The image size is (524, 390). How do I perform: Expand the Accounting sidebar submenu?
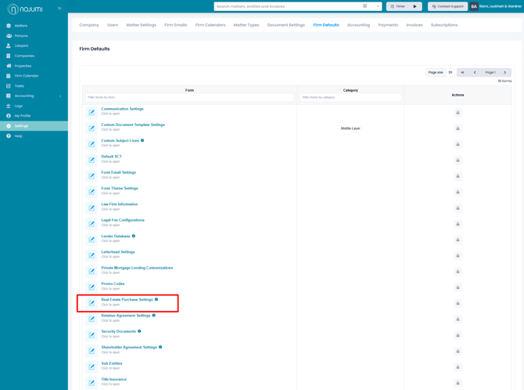(60, 96)
